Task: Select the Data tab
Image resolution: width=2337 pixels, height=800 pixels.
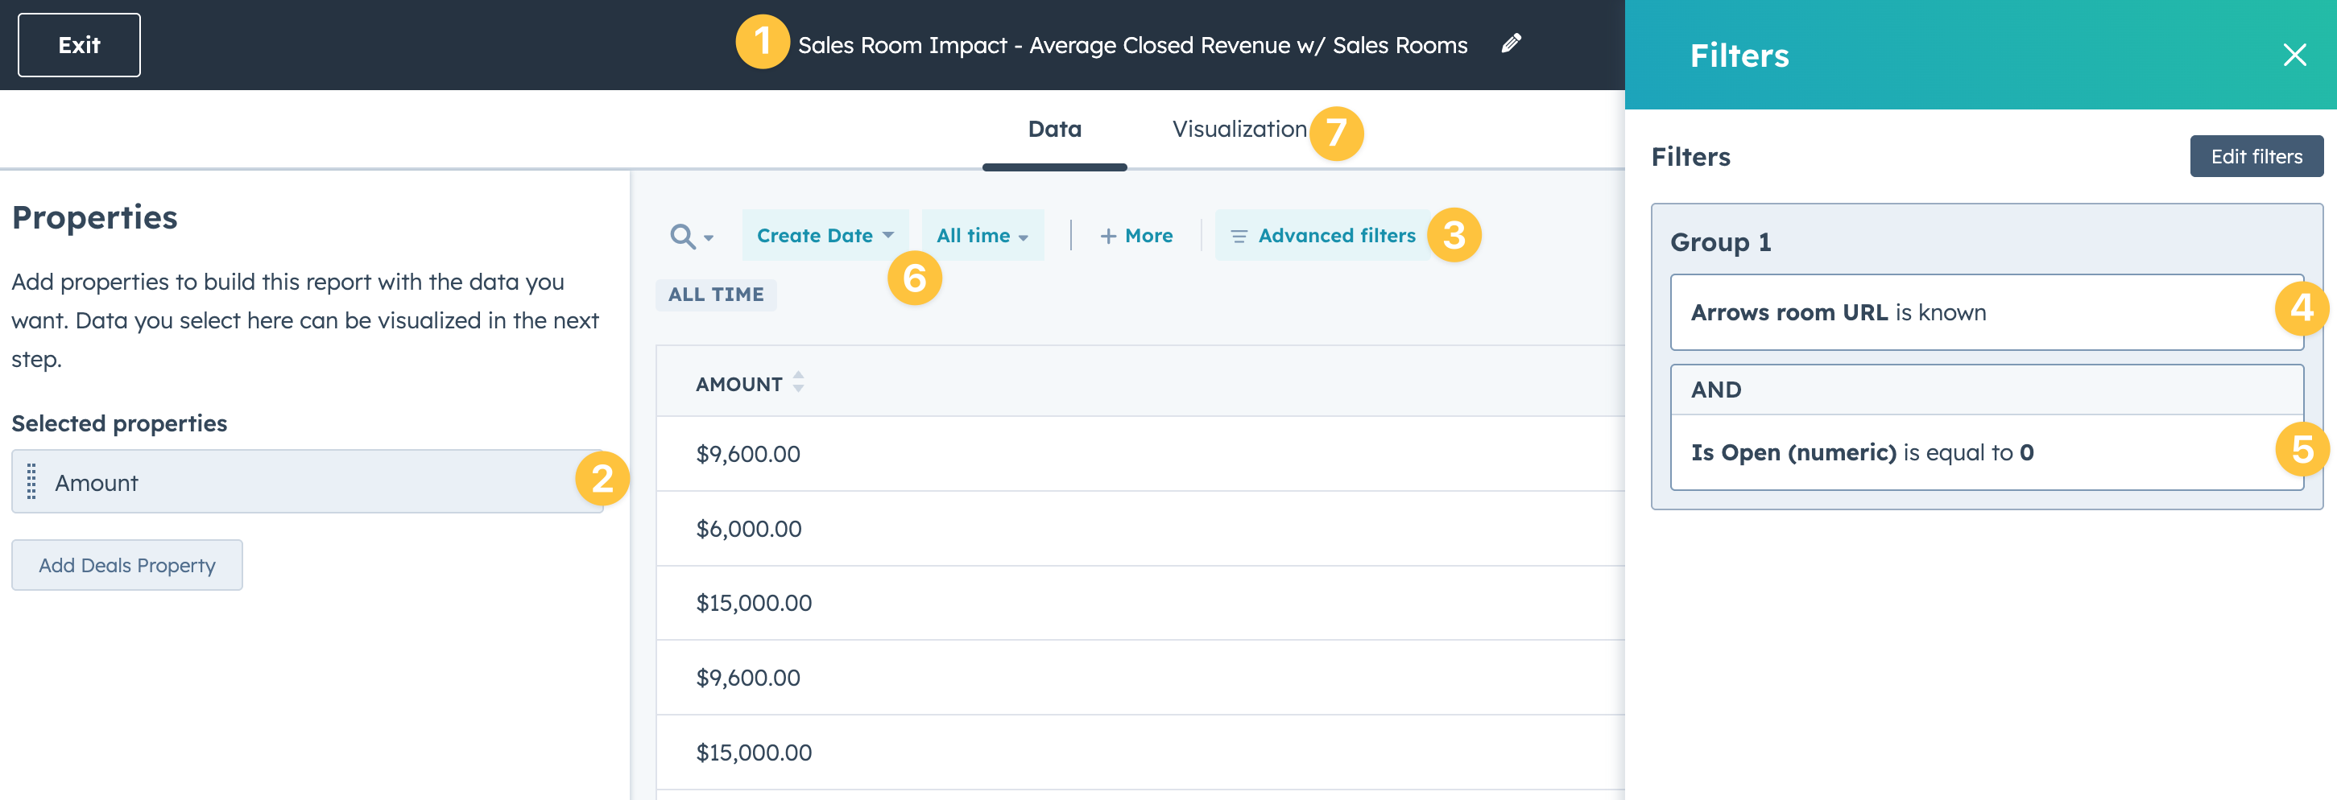Action: (1054, 129)
